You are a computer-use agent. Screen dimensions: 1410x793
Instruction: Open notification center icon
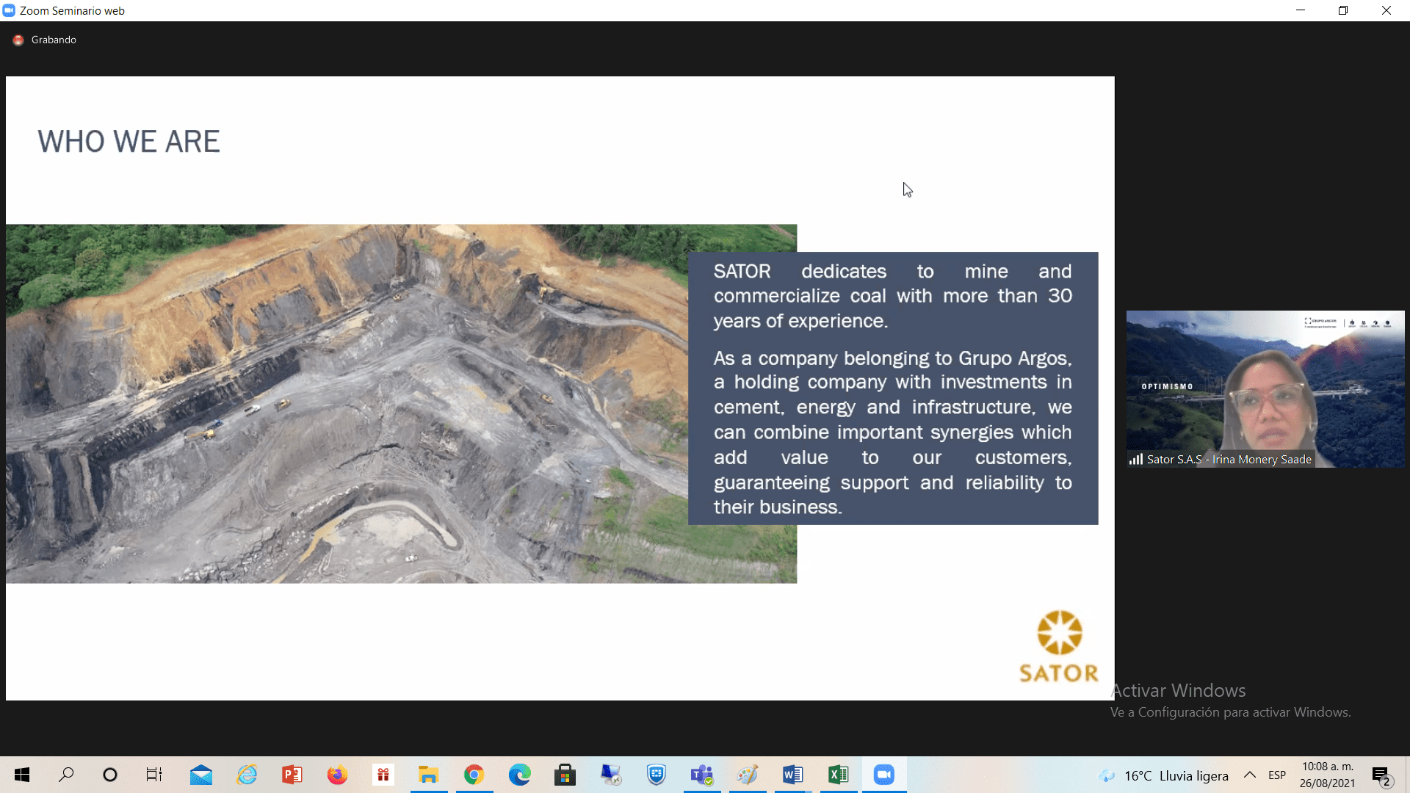click(1381, 775)
